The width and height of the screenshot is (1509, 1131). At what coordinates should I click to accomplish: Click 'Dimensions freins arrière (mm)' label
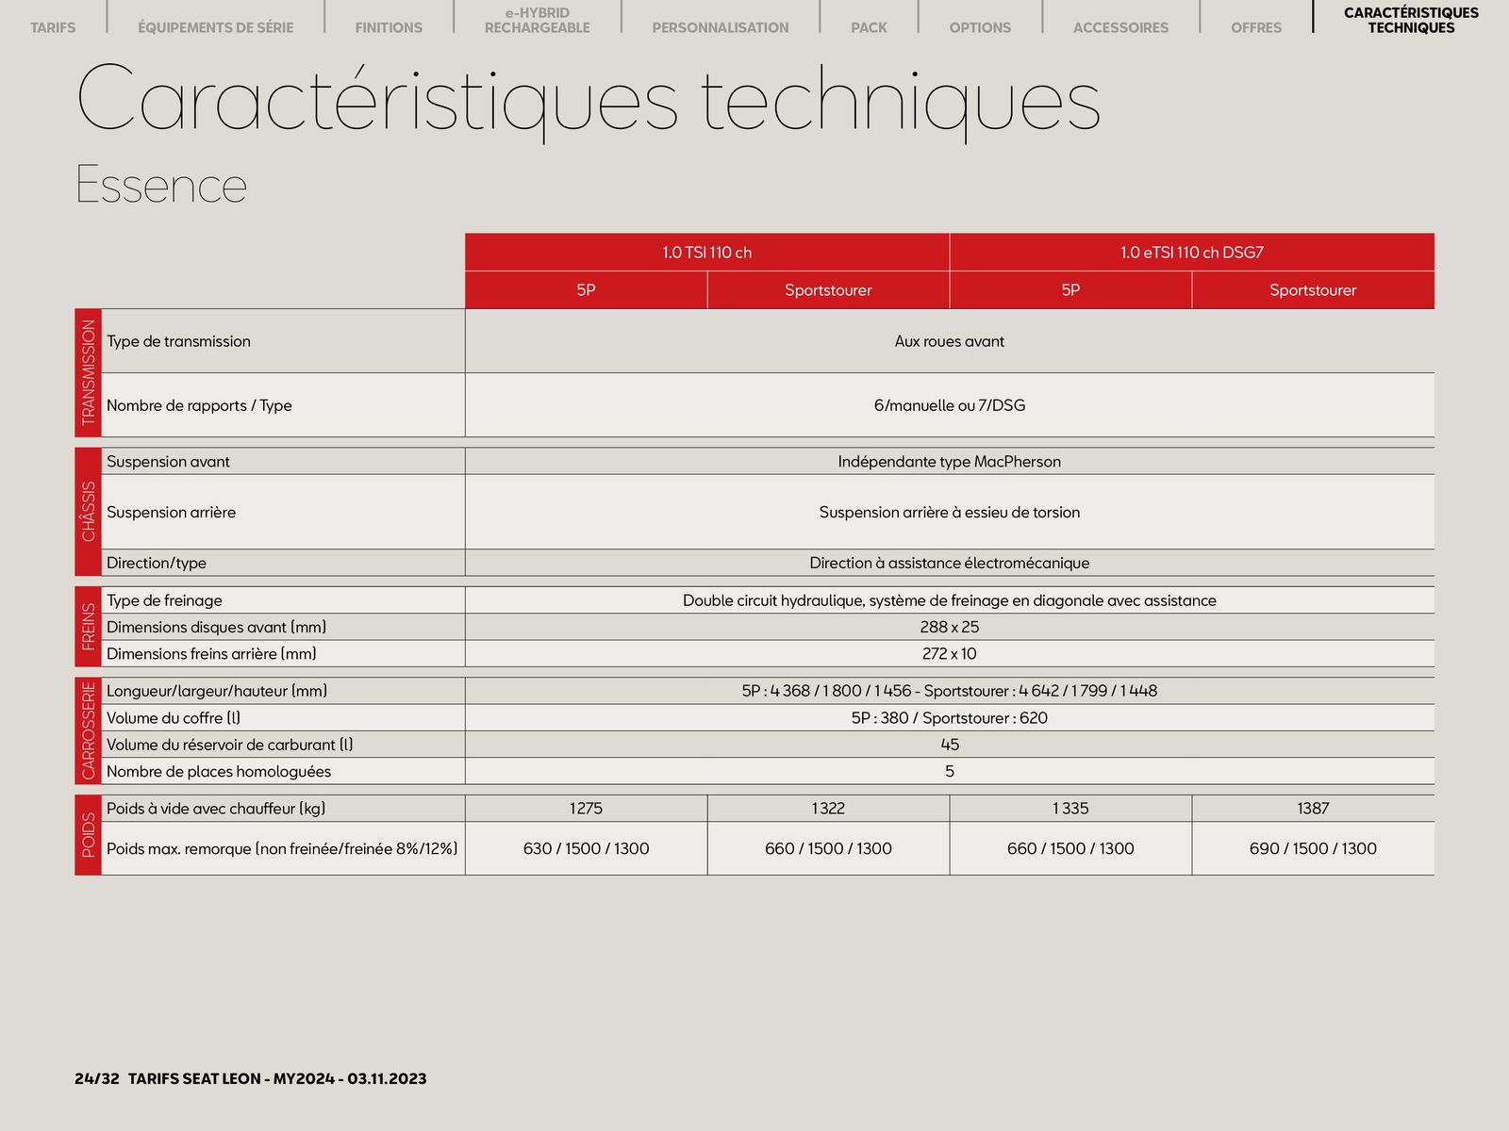point(211,653)
